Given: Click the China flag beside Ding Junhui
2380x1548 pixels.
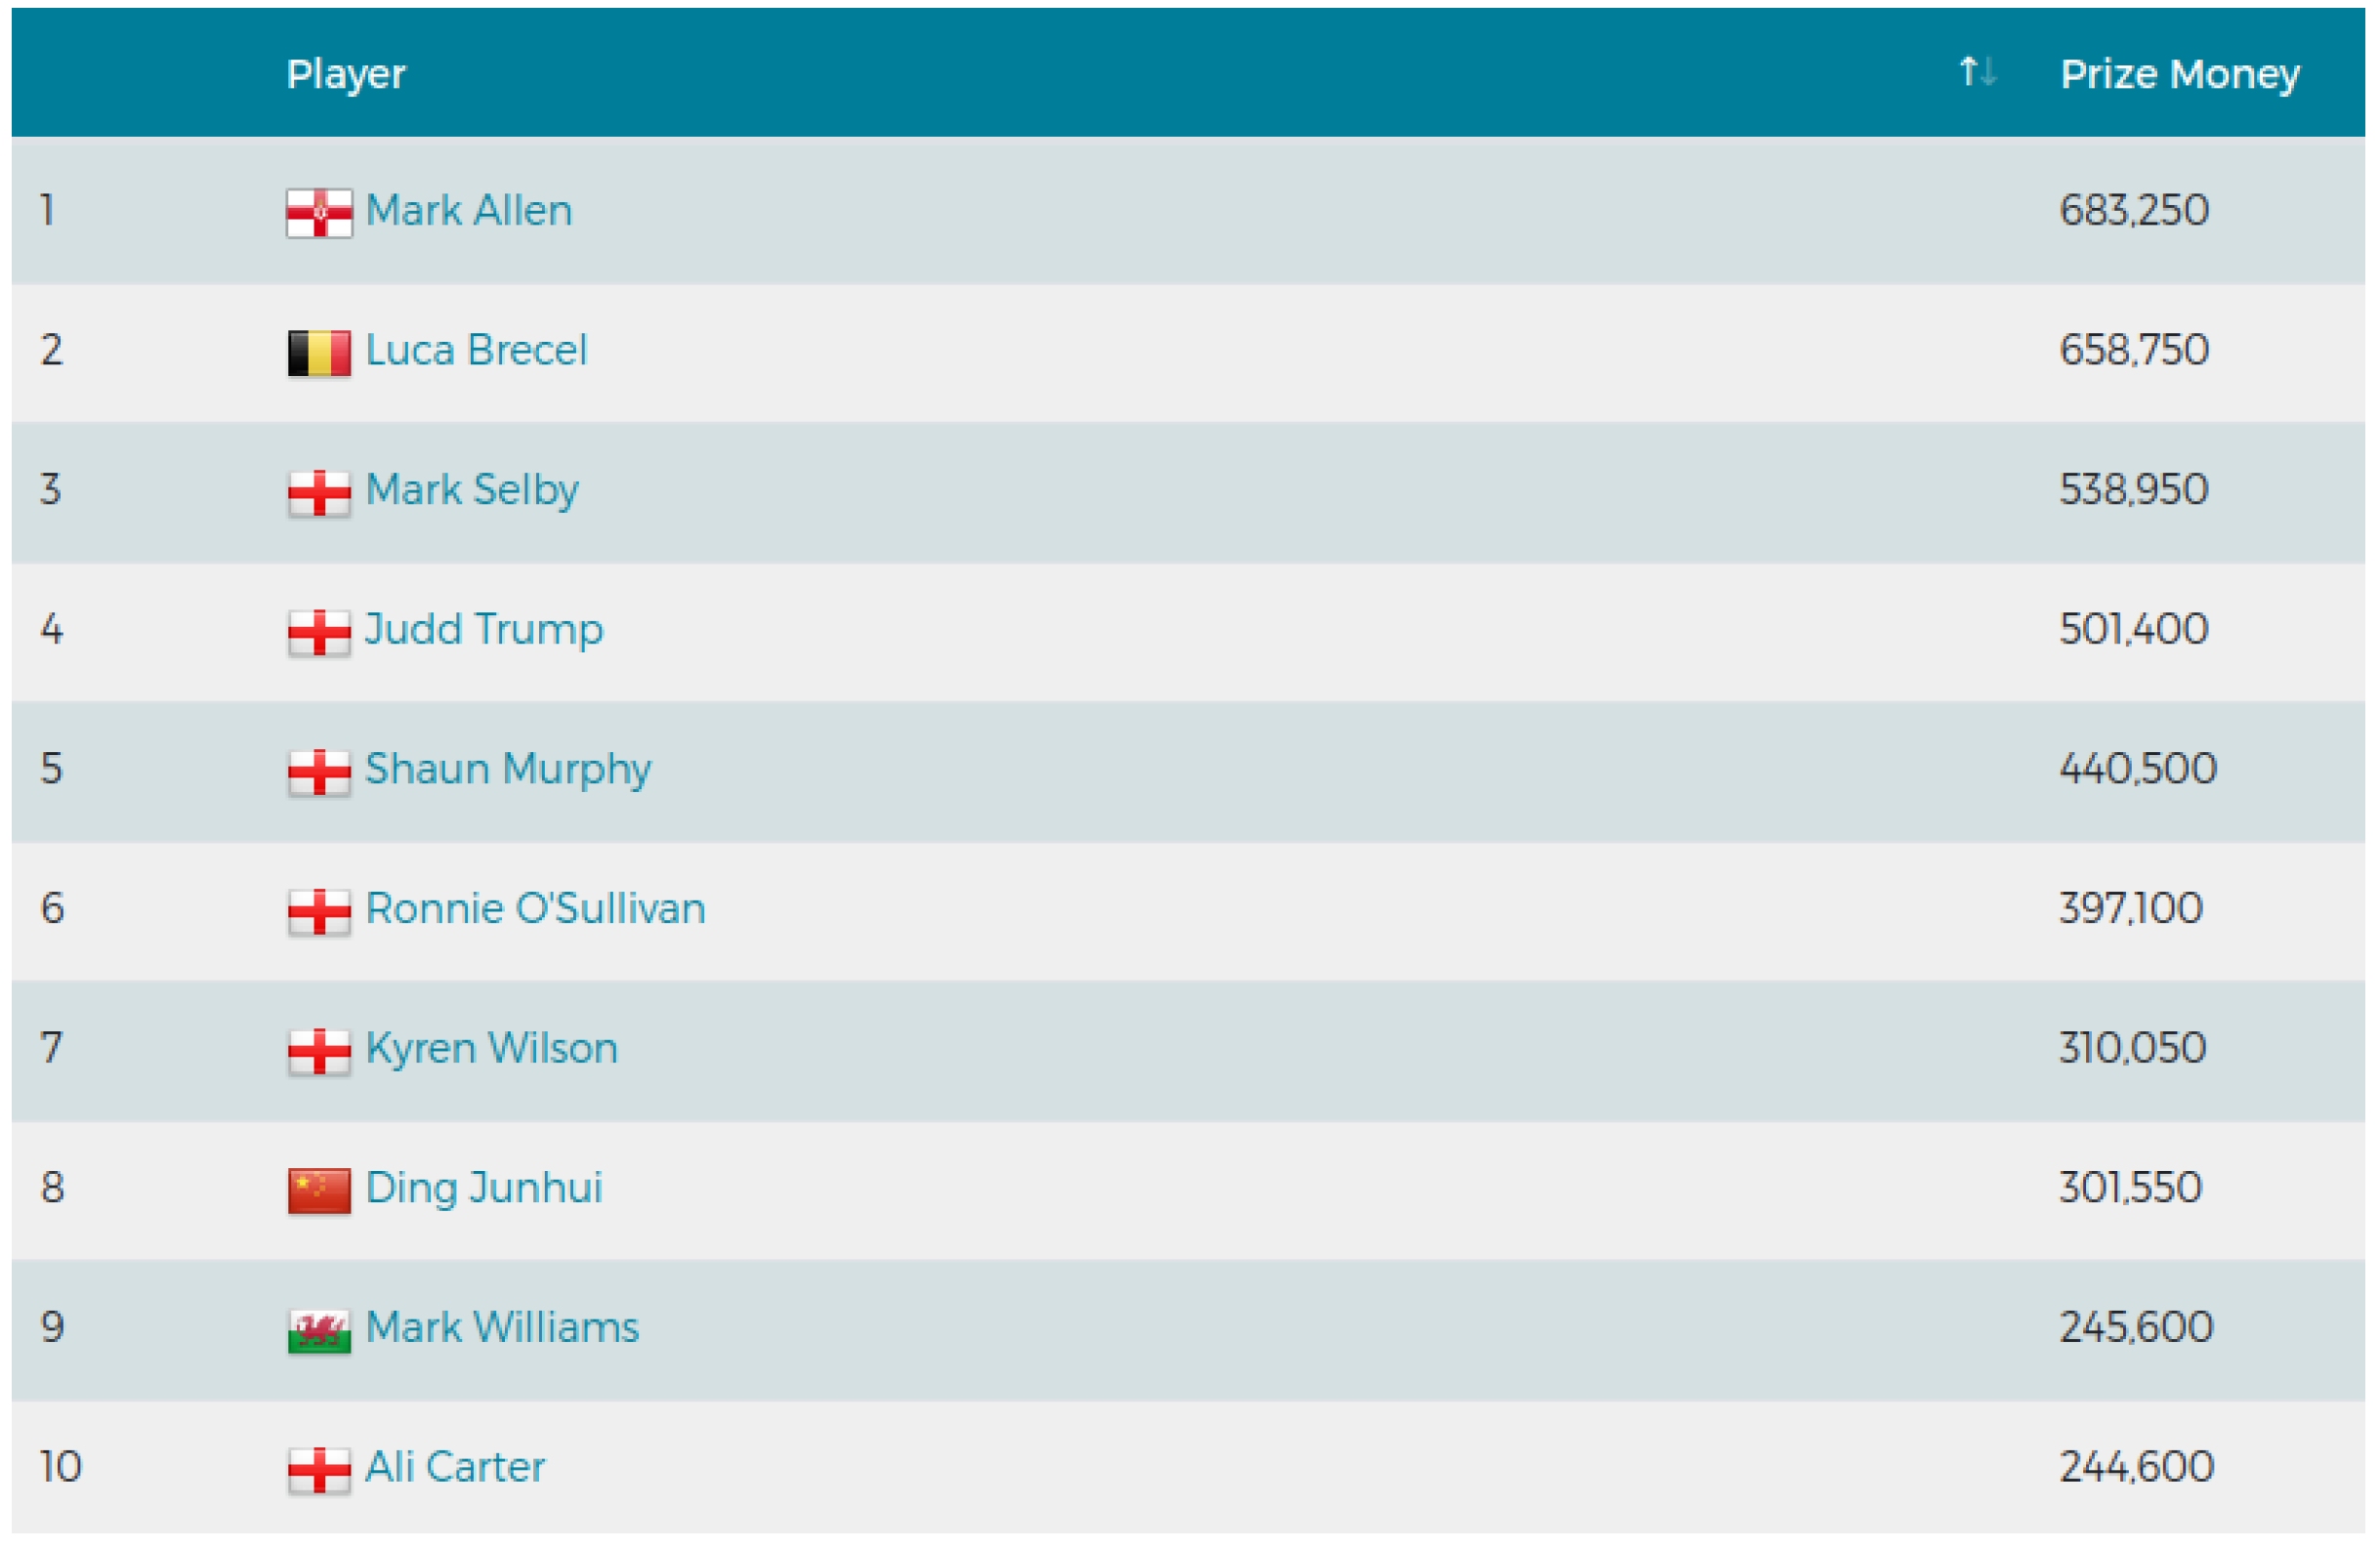Looking at the screenshot, I should tap(319, 1190).
